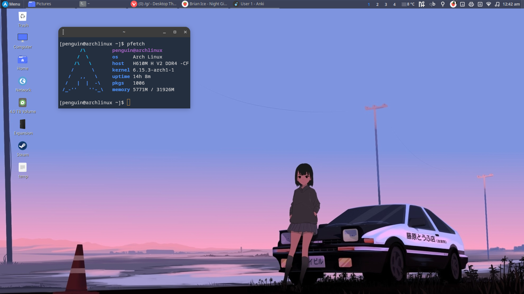Image resolution: width=524 pixels, height=294 pixels.
Task: Open the printer applet
Action: coord(471,4)
